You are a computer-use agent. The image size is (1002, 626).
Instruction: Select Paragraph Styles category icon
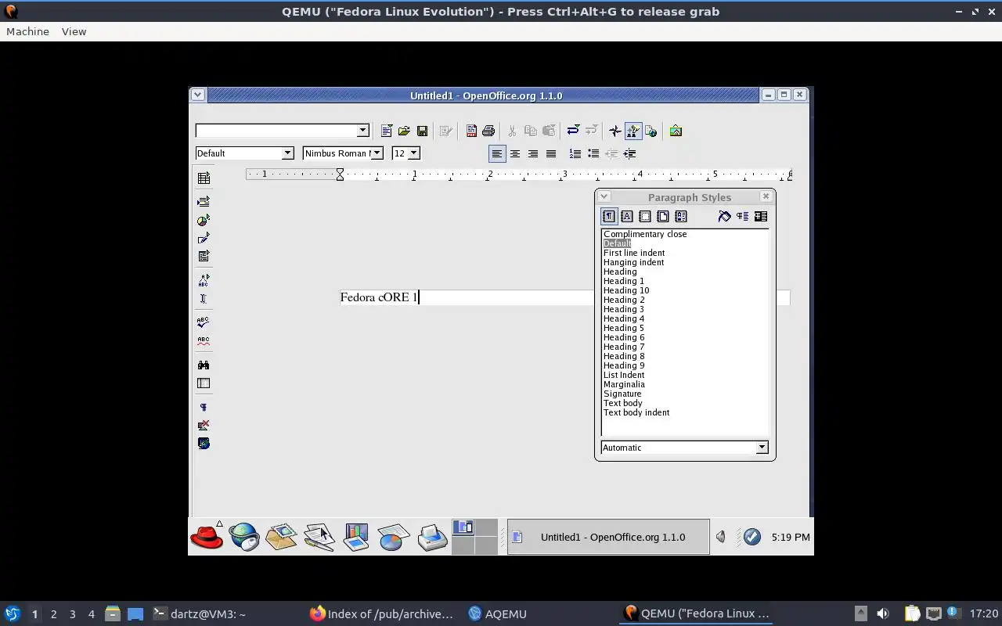[609, 217]
